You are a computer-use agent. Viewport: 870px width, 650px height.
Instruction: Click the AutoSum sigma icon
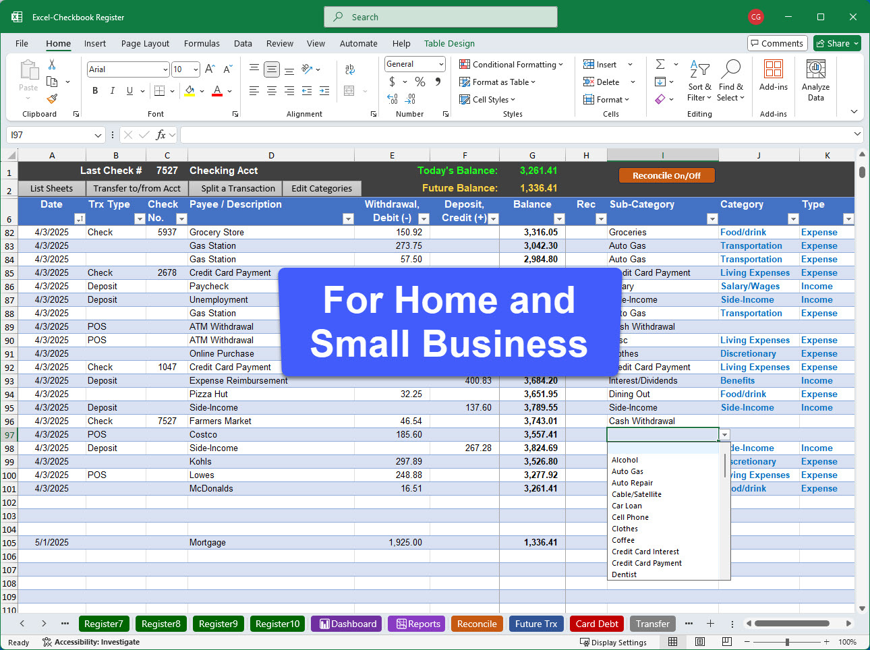coord(660,64)
